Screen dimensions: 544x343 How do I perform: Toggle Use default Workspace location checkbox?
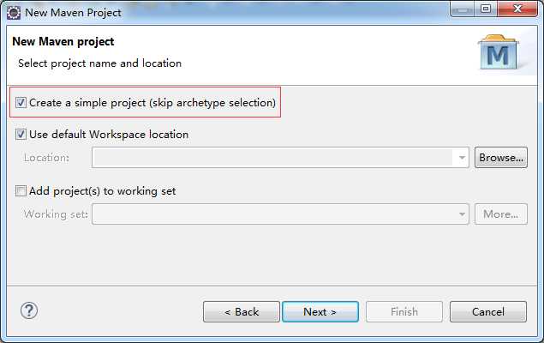[x=21, y=135]
